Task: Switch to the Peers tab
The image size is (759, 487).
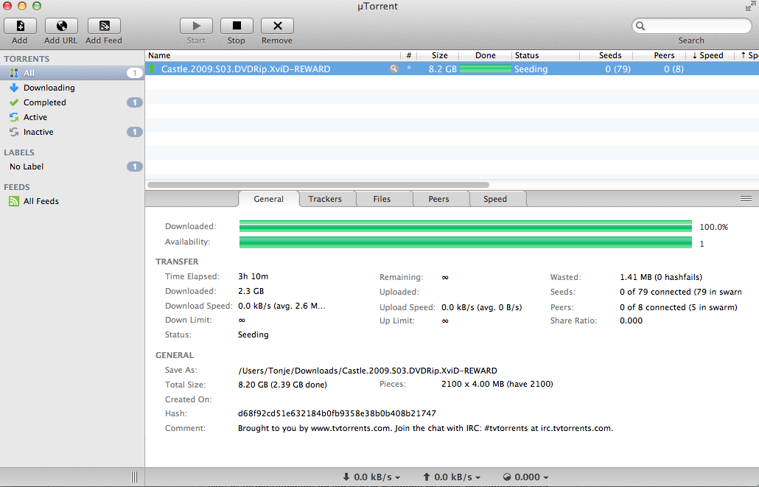Action: tap(438, 199)
